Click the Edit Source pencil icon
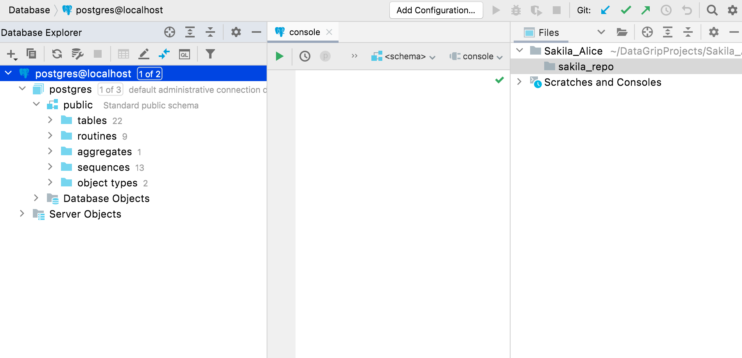Image resolution: width=742 pixels, height=358 pixels. click(x=144, y=54)
